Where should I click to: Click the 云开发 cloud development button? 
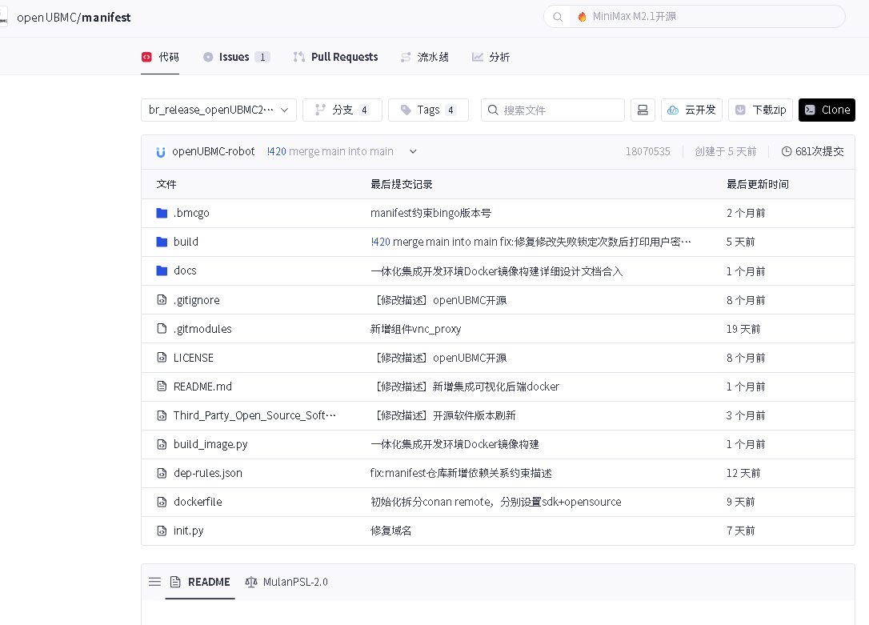(692, 110)
